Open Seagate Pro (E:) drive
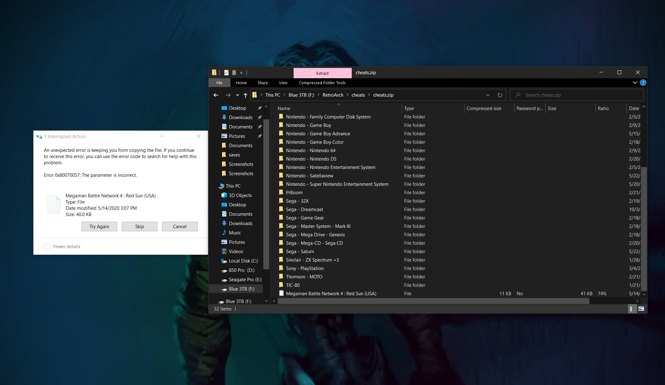Image resolution: width=665 pixels, height=385 pixels. [245, 280]
